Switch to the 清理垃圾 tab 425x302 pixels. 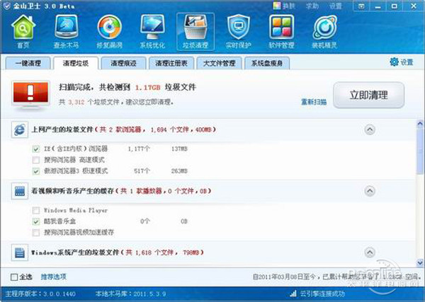coord(76,64)
